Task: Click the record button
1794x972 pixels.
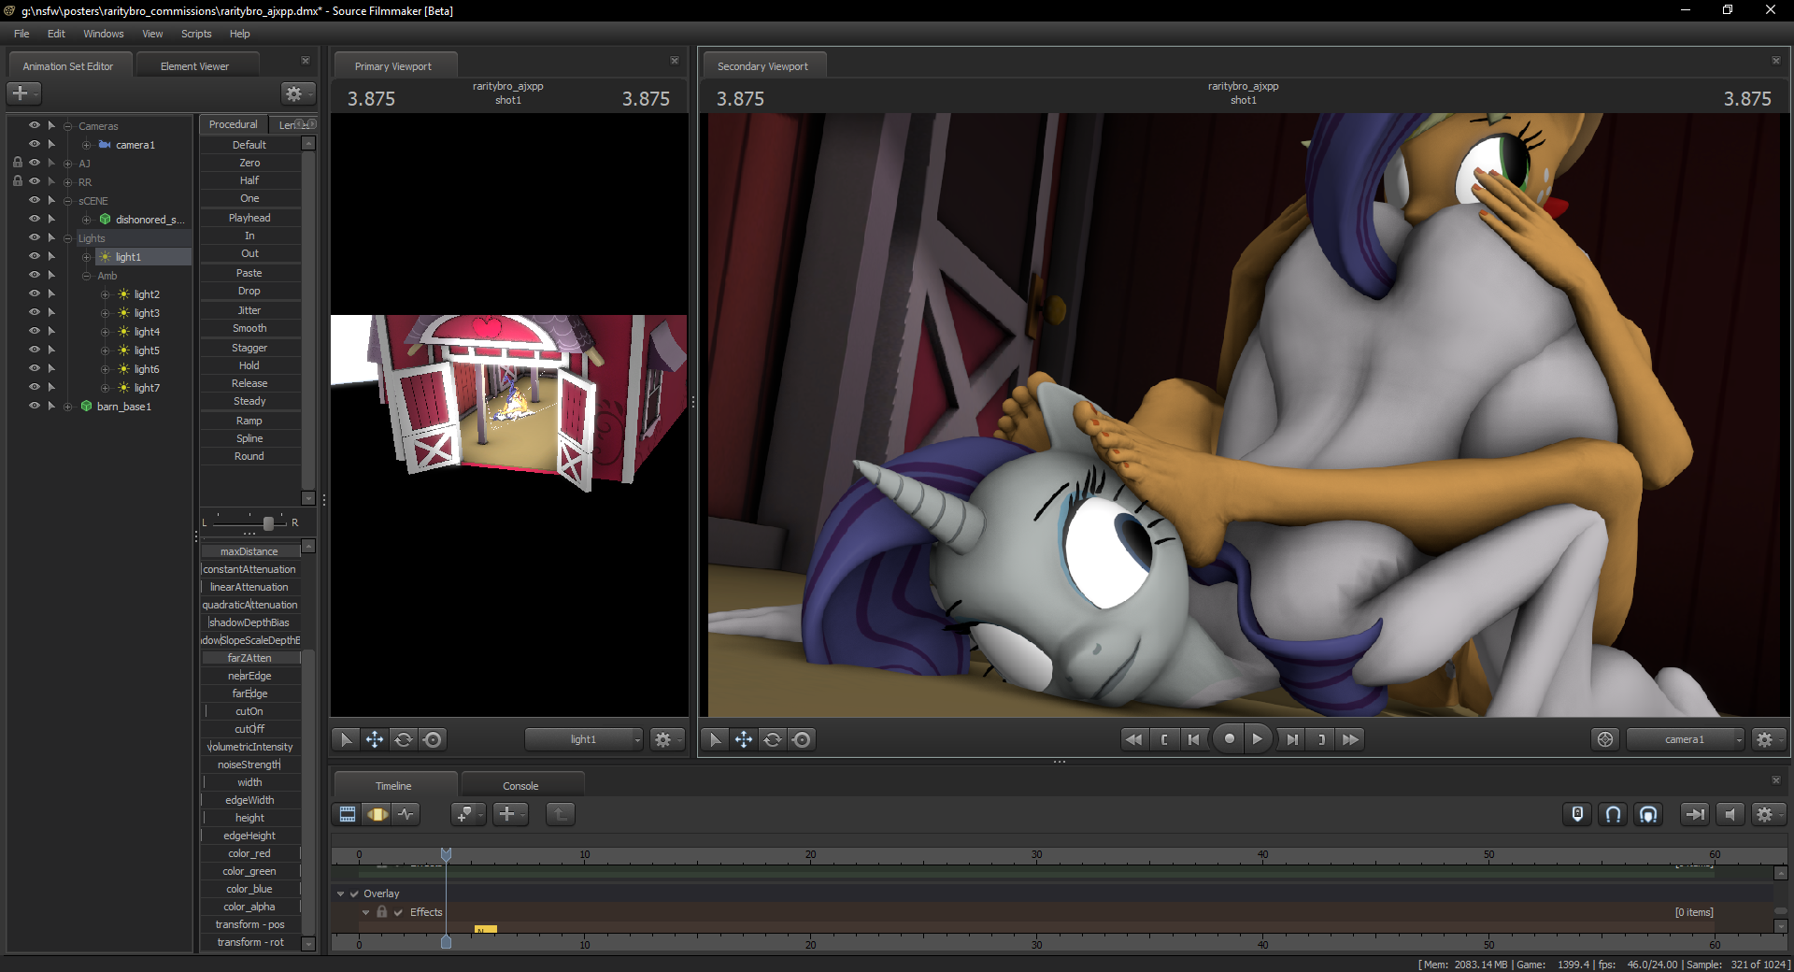Action: pos(1229,739)
